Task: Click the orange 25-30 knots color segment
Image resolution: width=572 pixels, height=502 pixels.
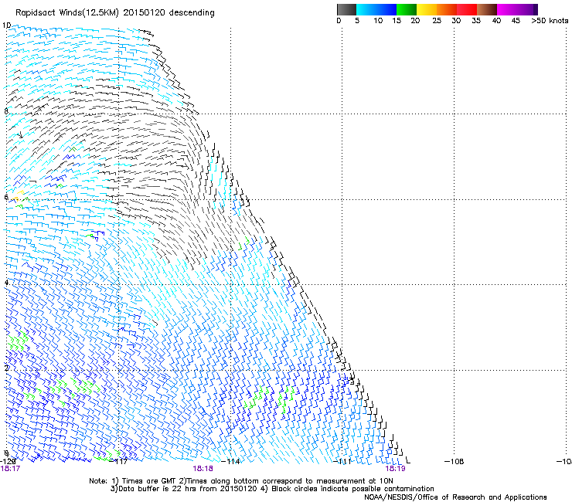Action: coord(447,9)
